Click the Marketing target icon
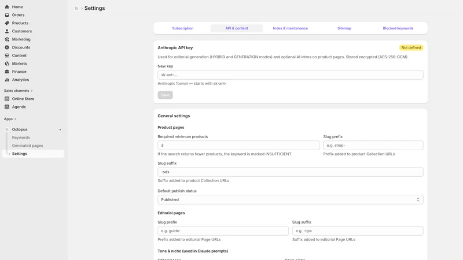Screen dimensions: 463x260 7,39
